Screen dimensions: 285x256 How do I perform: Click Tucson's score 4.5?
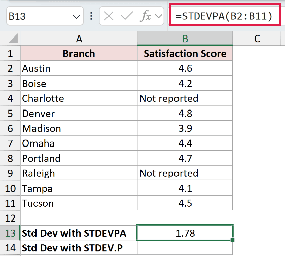[185, 203]
